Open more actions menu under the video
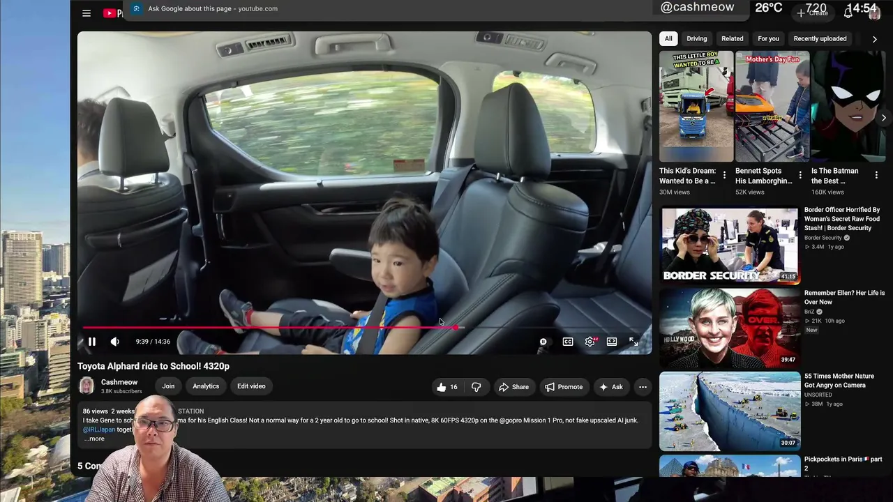893x502 pixels. pyautogui.click(x=643, y=387)
